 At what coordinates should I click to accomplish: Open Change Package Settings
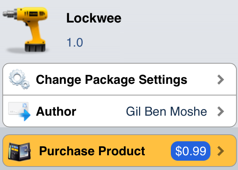pos(111,80)
